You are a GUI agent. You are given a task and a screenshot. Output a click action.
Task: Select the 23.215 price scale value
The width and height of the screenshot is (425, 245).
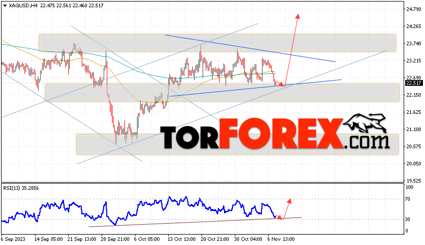pyautogui.click(x=414, y=61)
